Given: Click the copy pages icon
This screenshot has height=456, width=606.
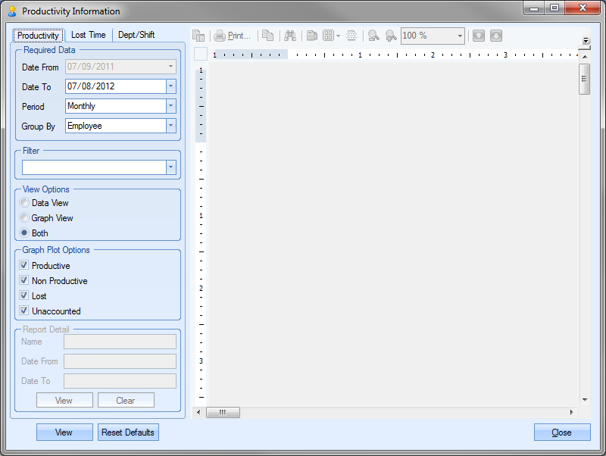Looking at the screenshot, I should pyautogui.click(x=267, y=36).
